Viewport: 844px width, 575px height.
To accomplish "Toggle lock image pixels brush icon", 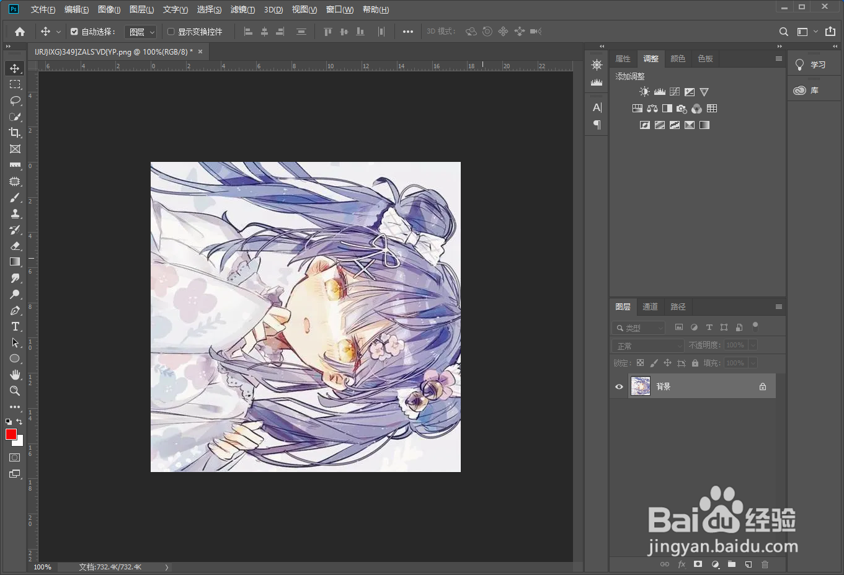I will (x=654, y=363).
